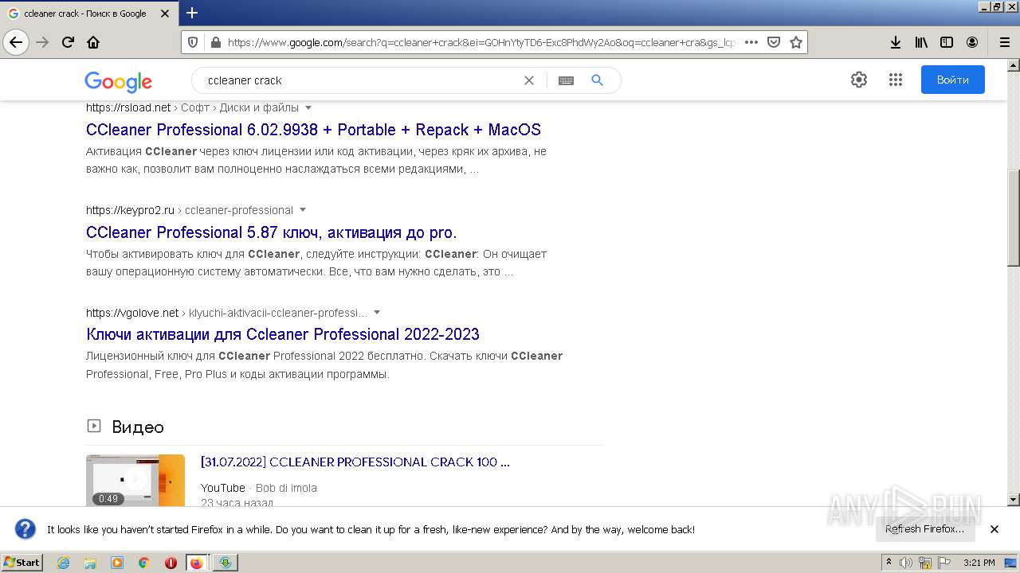The width and height of the screenshot is (1020, 573).
Task: Expand options arrow for rsload.net result
Action: point(308,107)
